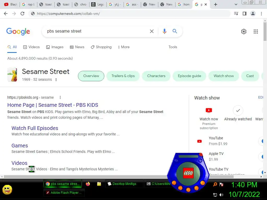Submit search with magnifier icon

click(175, 31)
